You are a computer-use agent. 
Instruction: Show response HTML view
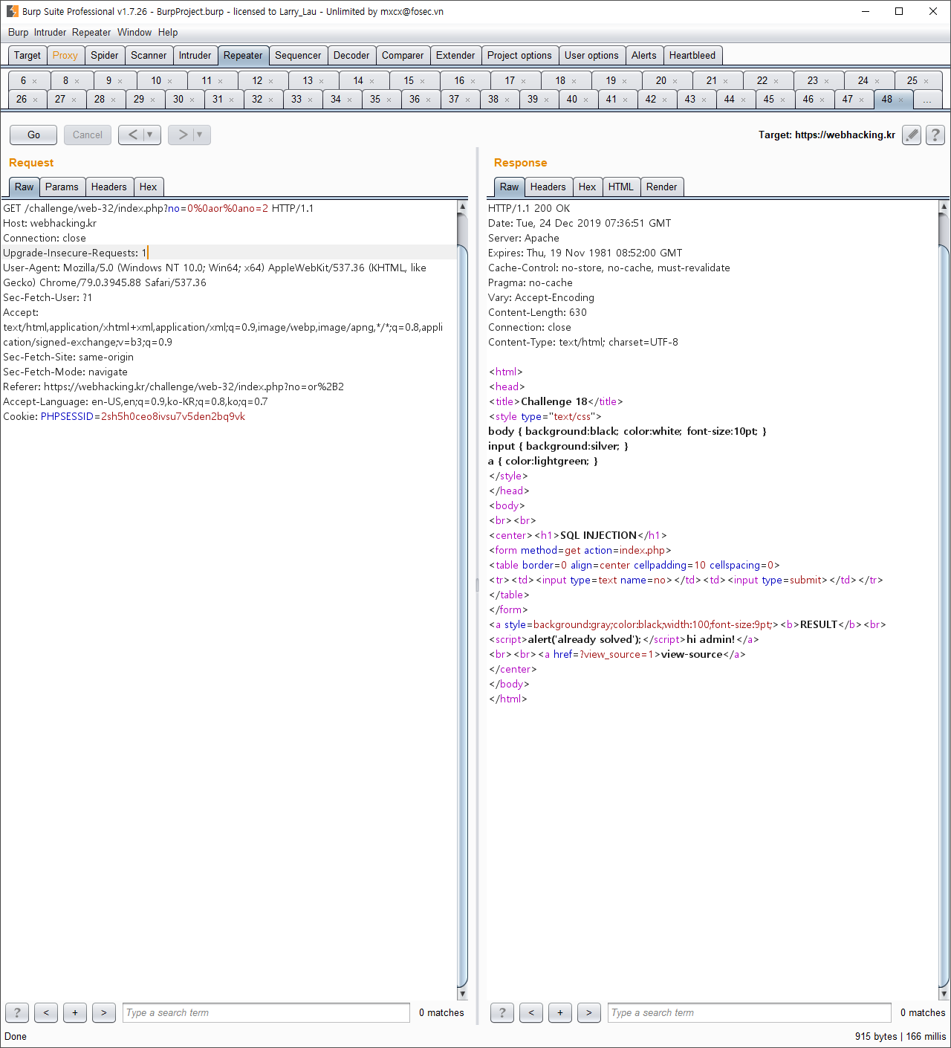click(x=621, y=187)
